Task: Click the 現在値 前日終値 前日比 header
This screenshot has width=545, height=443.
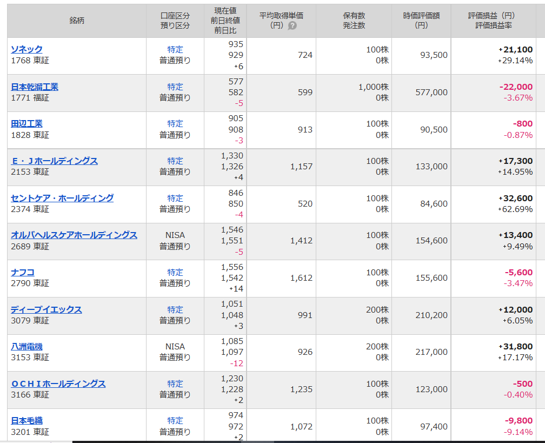Action: 225,21
